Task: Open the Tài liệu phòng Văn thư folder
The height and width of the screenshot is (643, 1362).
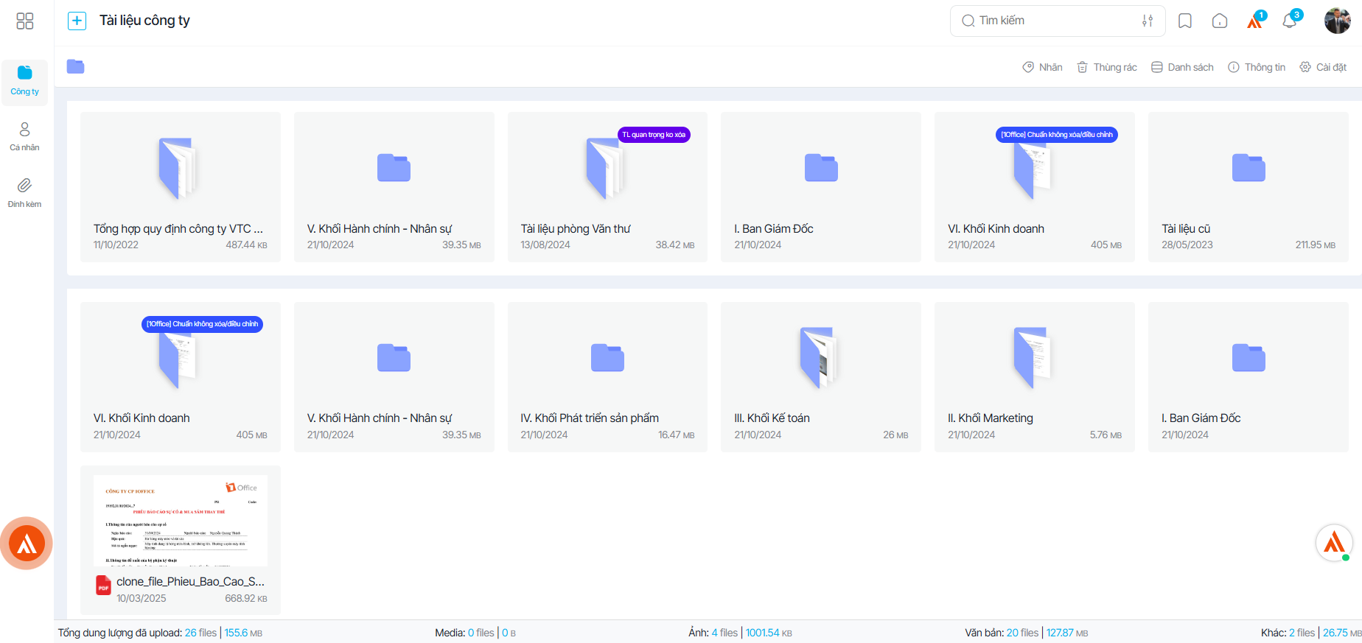Action: pos(607,187)
